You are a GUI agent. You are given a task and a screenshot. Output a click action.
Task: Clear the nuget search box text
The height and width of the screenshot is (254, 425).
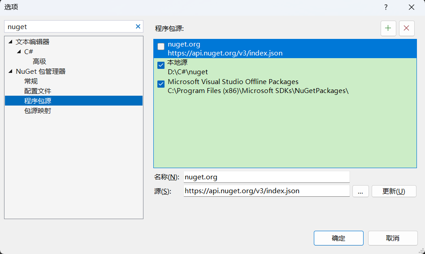click(138, 27)
